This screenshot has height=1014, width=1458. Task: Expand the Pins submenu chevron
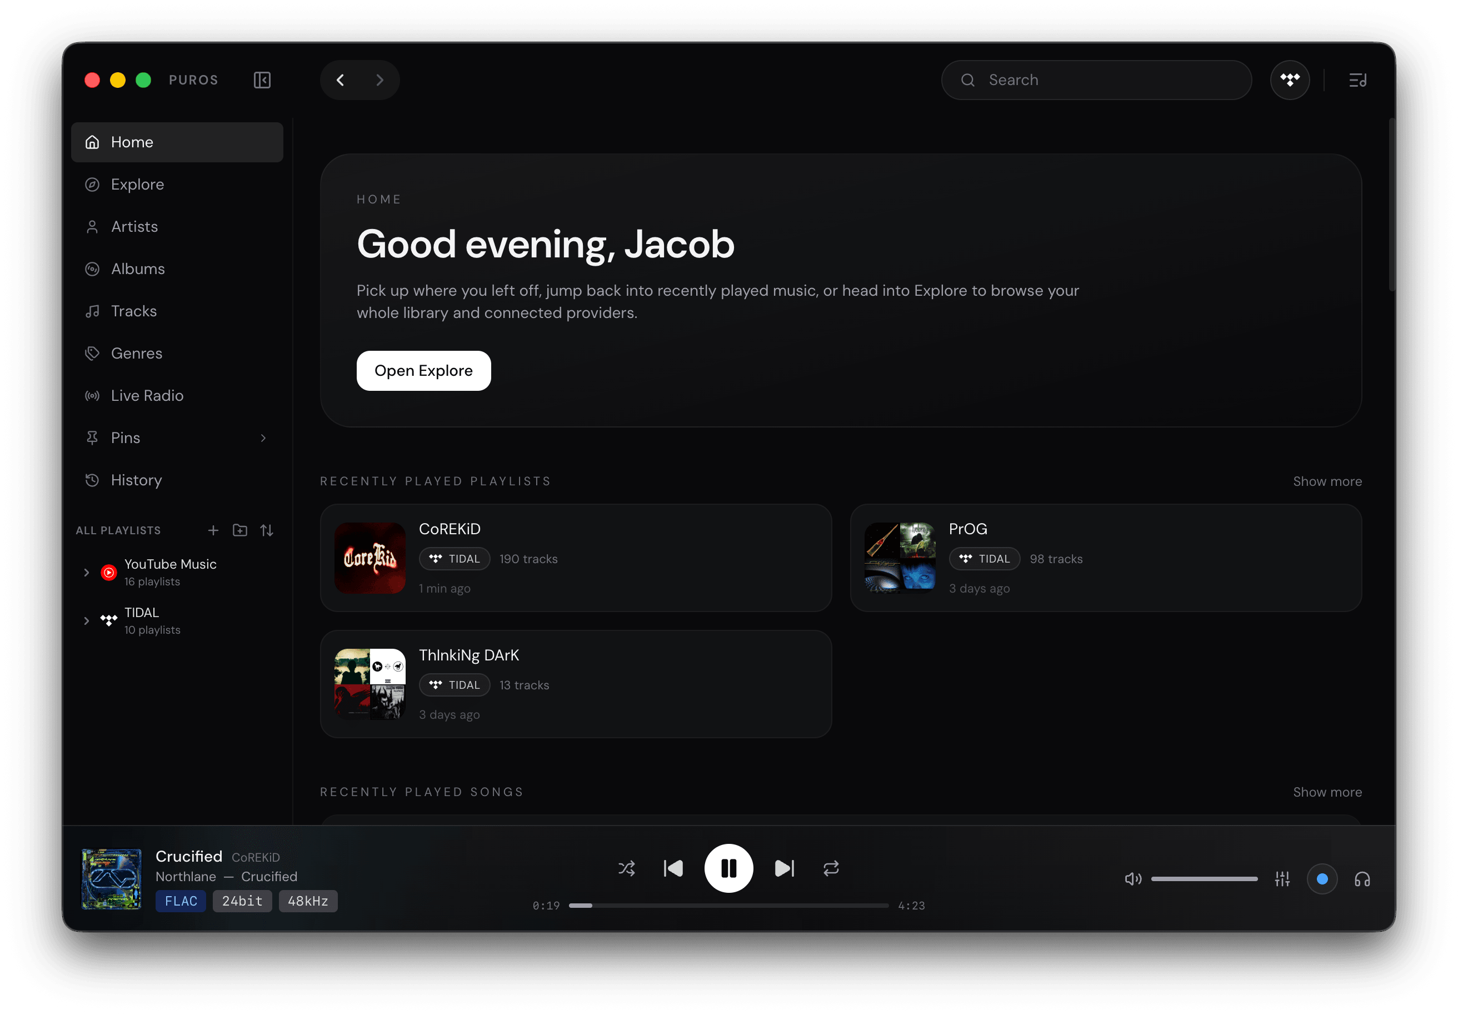263,438
